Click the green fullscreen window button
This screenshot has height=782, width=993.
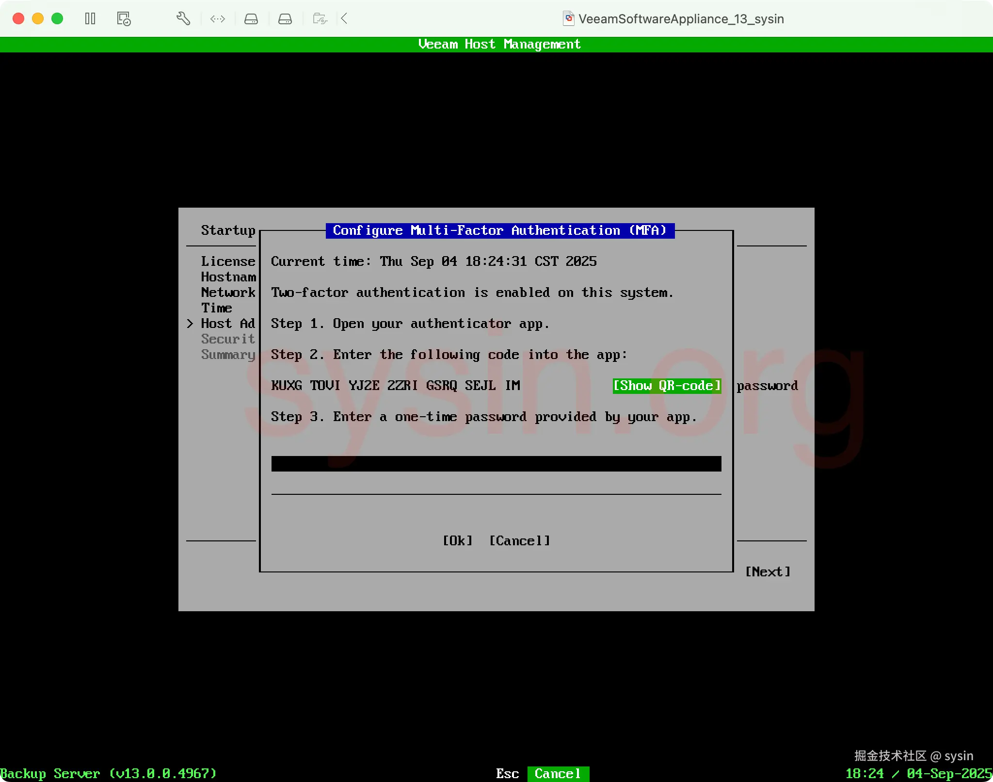[x=57, y=19]
